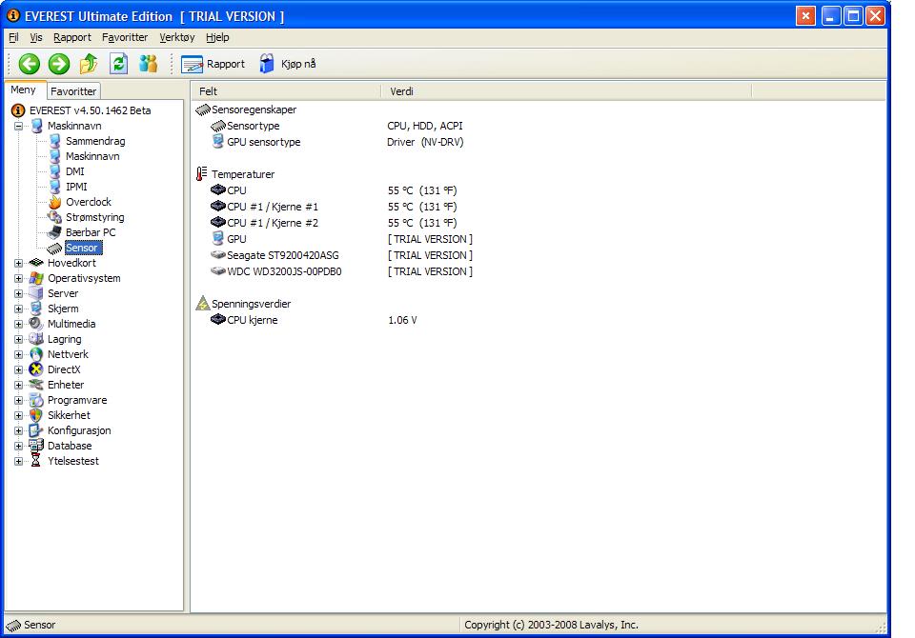
Task: Click the green Forward arrow icon
Action: 59,64
